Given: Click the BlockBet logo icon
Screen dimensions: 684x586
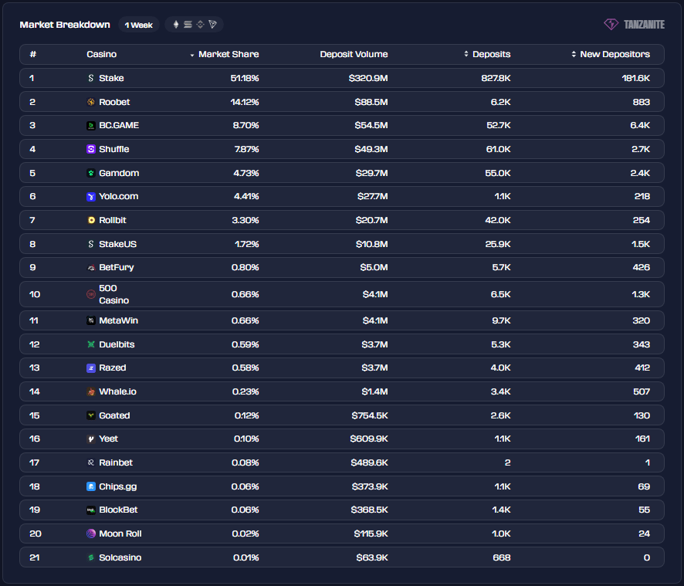Looking at the screenshot, I should [91, 510].
